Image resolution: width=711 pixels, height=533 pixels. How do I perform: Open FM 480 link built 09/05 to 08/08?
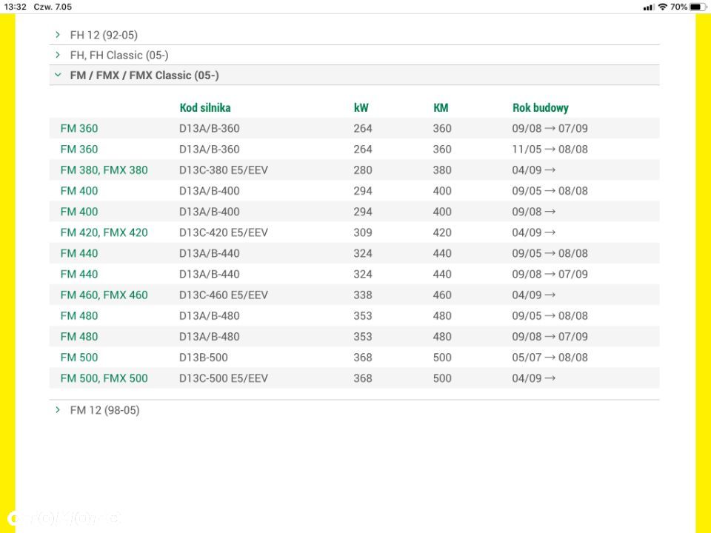click(79, 316)
